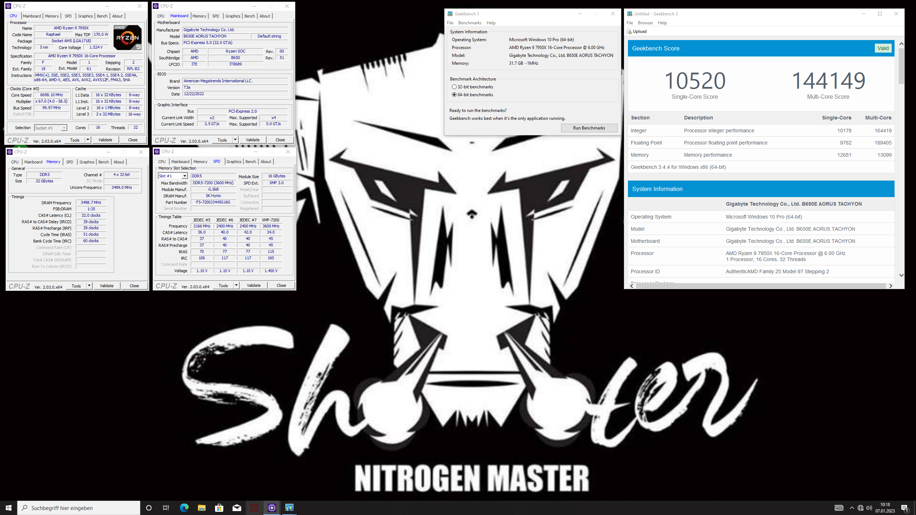
Task: Click the Geekbench taskbar icon
Action: pyautogui.click(x=289, y=507)
